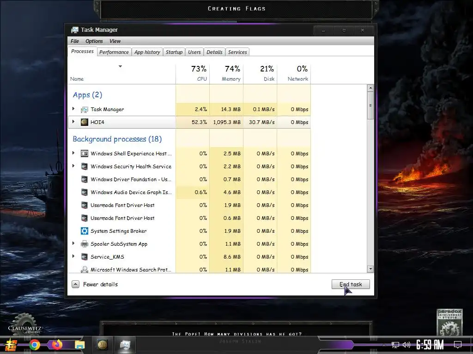Click Task Manager title bar icon
Image resolution: width=473 pixels, height=354 pixels.
pos(74,30)
